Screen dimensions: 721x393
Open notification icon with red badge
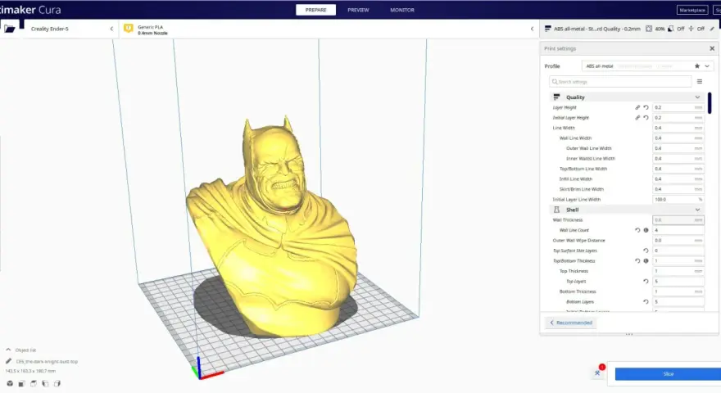click(598, 372)
